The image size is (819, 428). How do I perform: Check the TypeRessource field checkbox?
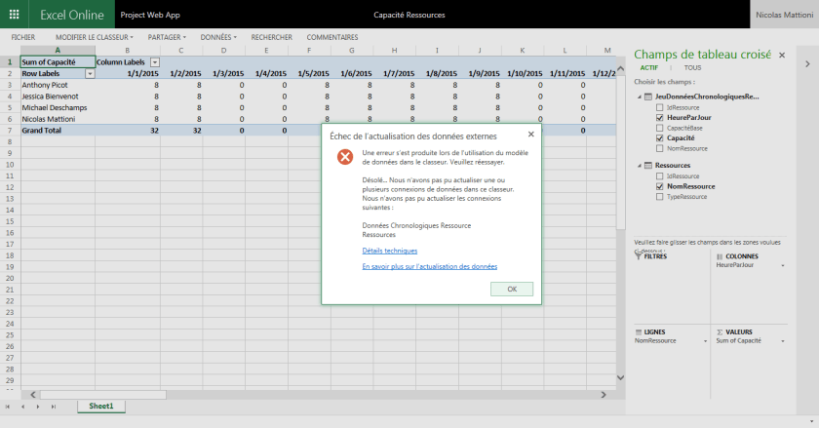pos(660,196)
